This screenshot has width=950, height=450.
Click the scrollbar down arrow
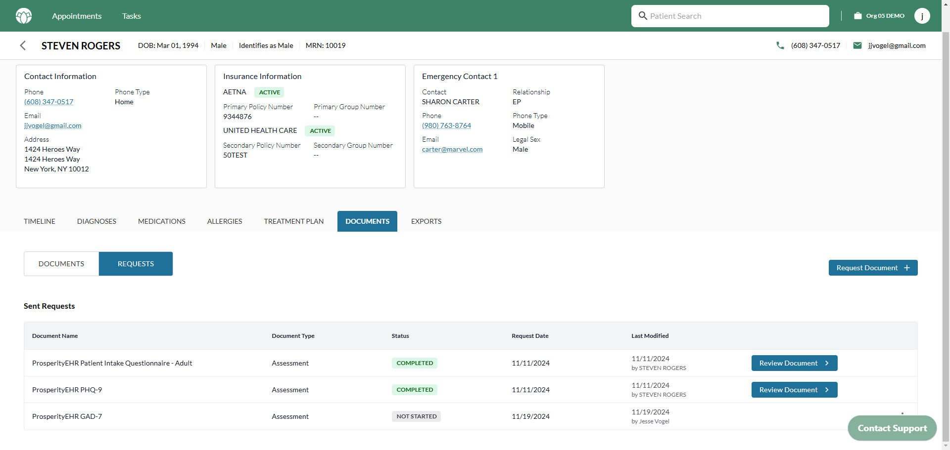point(946,446)
